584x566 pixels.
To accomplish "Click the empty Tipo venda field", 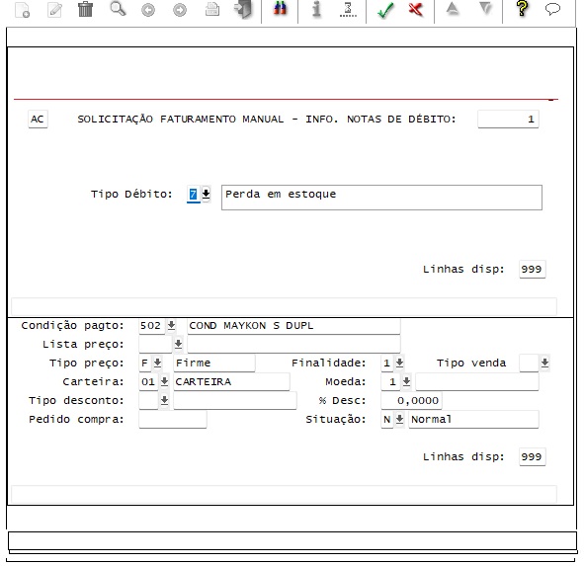I will (529, 364).
